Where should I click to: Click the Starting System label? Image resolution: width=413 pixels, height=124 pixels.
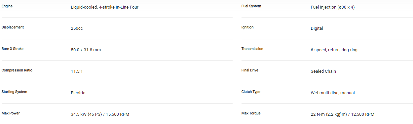(x=15, y=92)
